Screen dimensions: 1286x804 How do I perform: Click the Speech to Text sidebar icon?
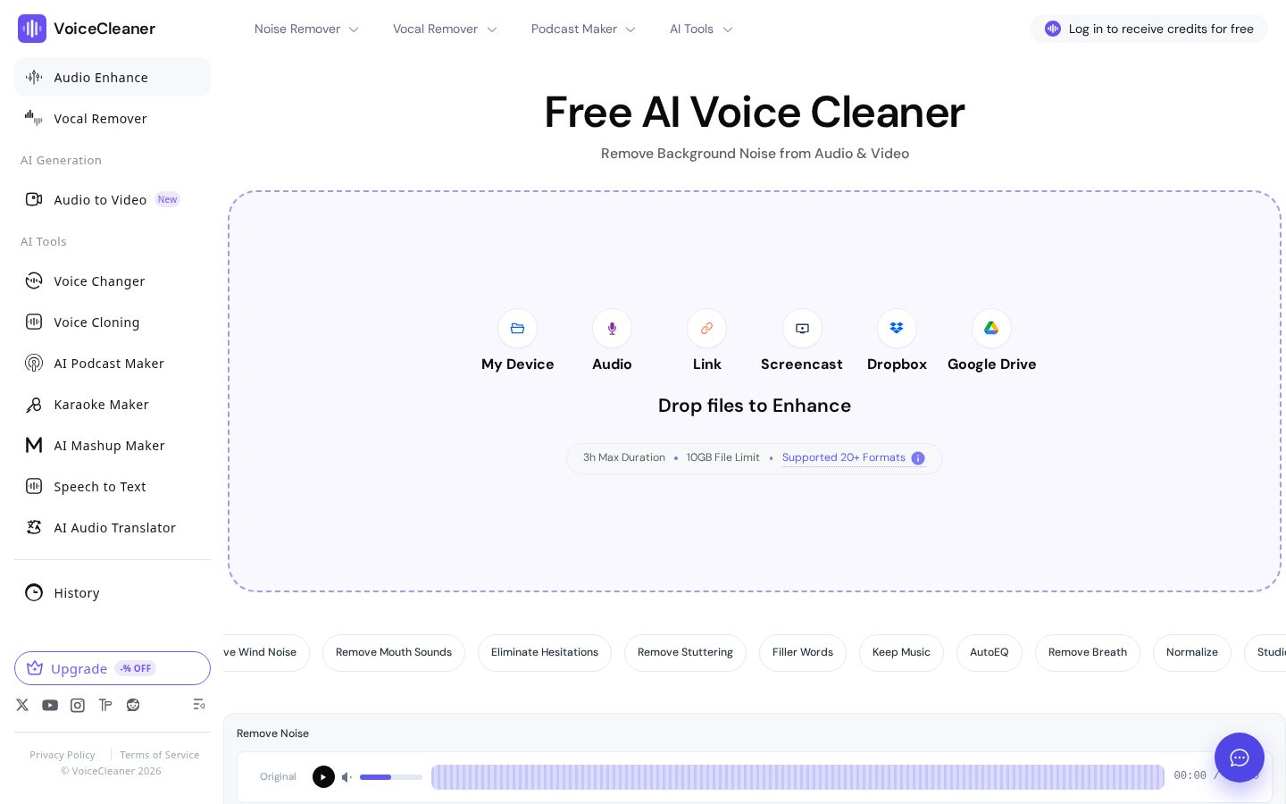coord(34,487)
